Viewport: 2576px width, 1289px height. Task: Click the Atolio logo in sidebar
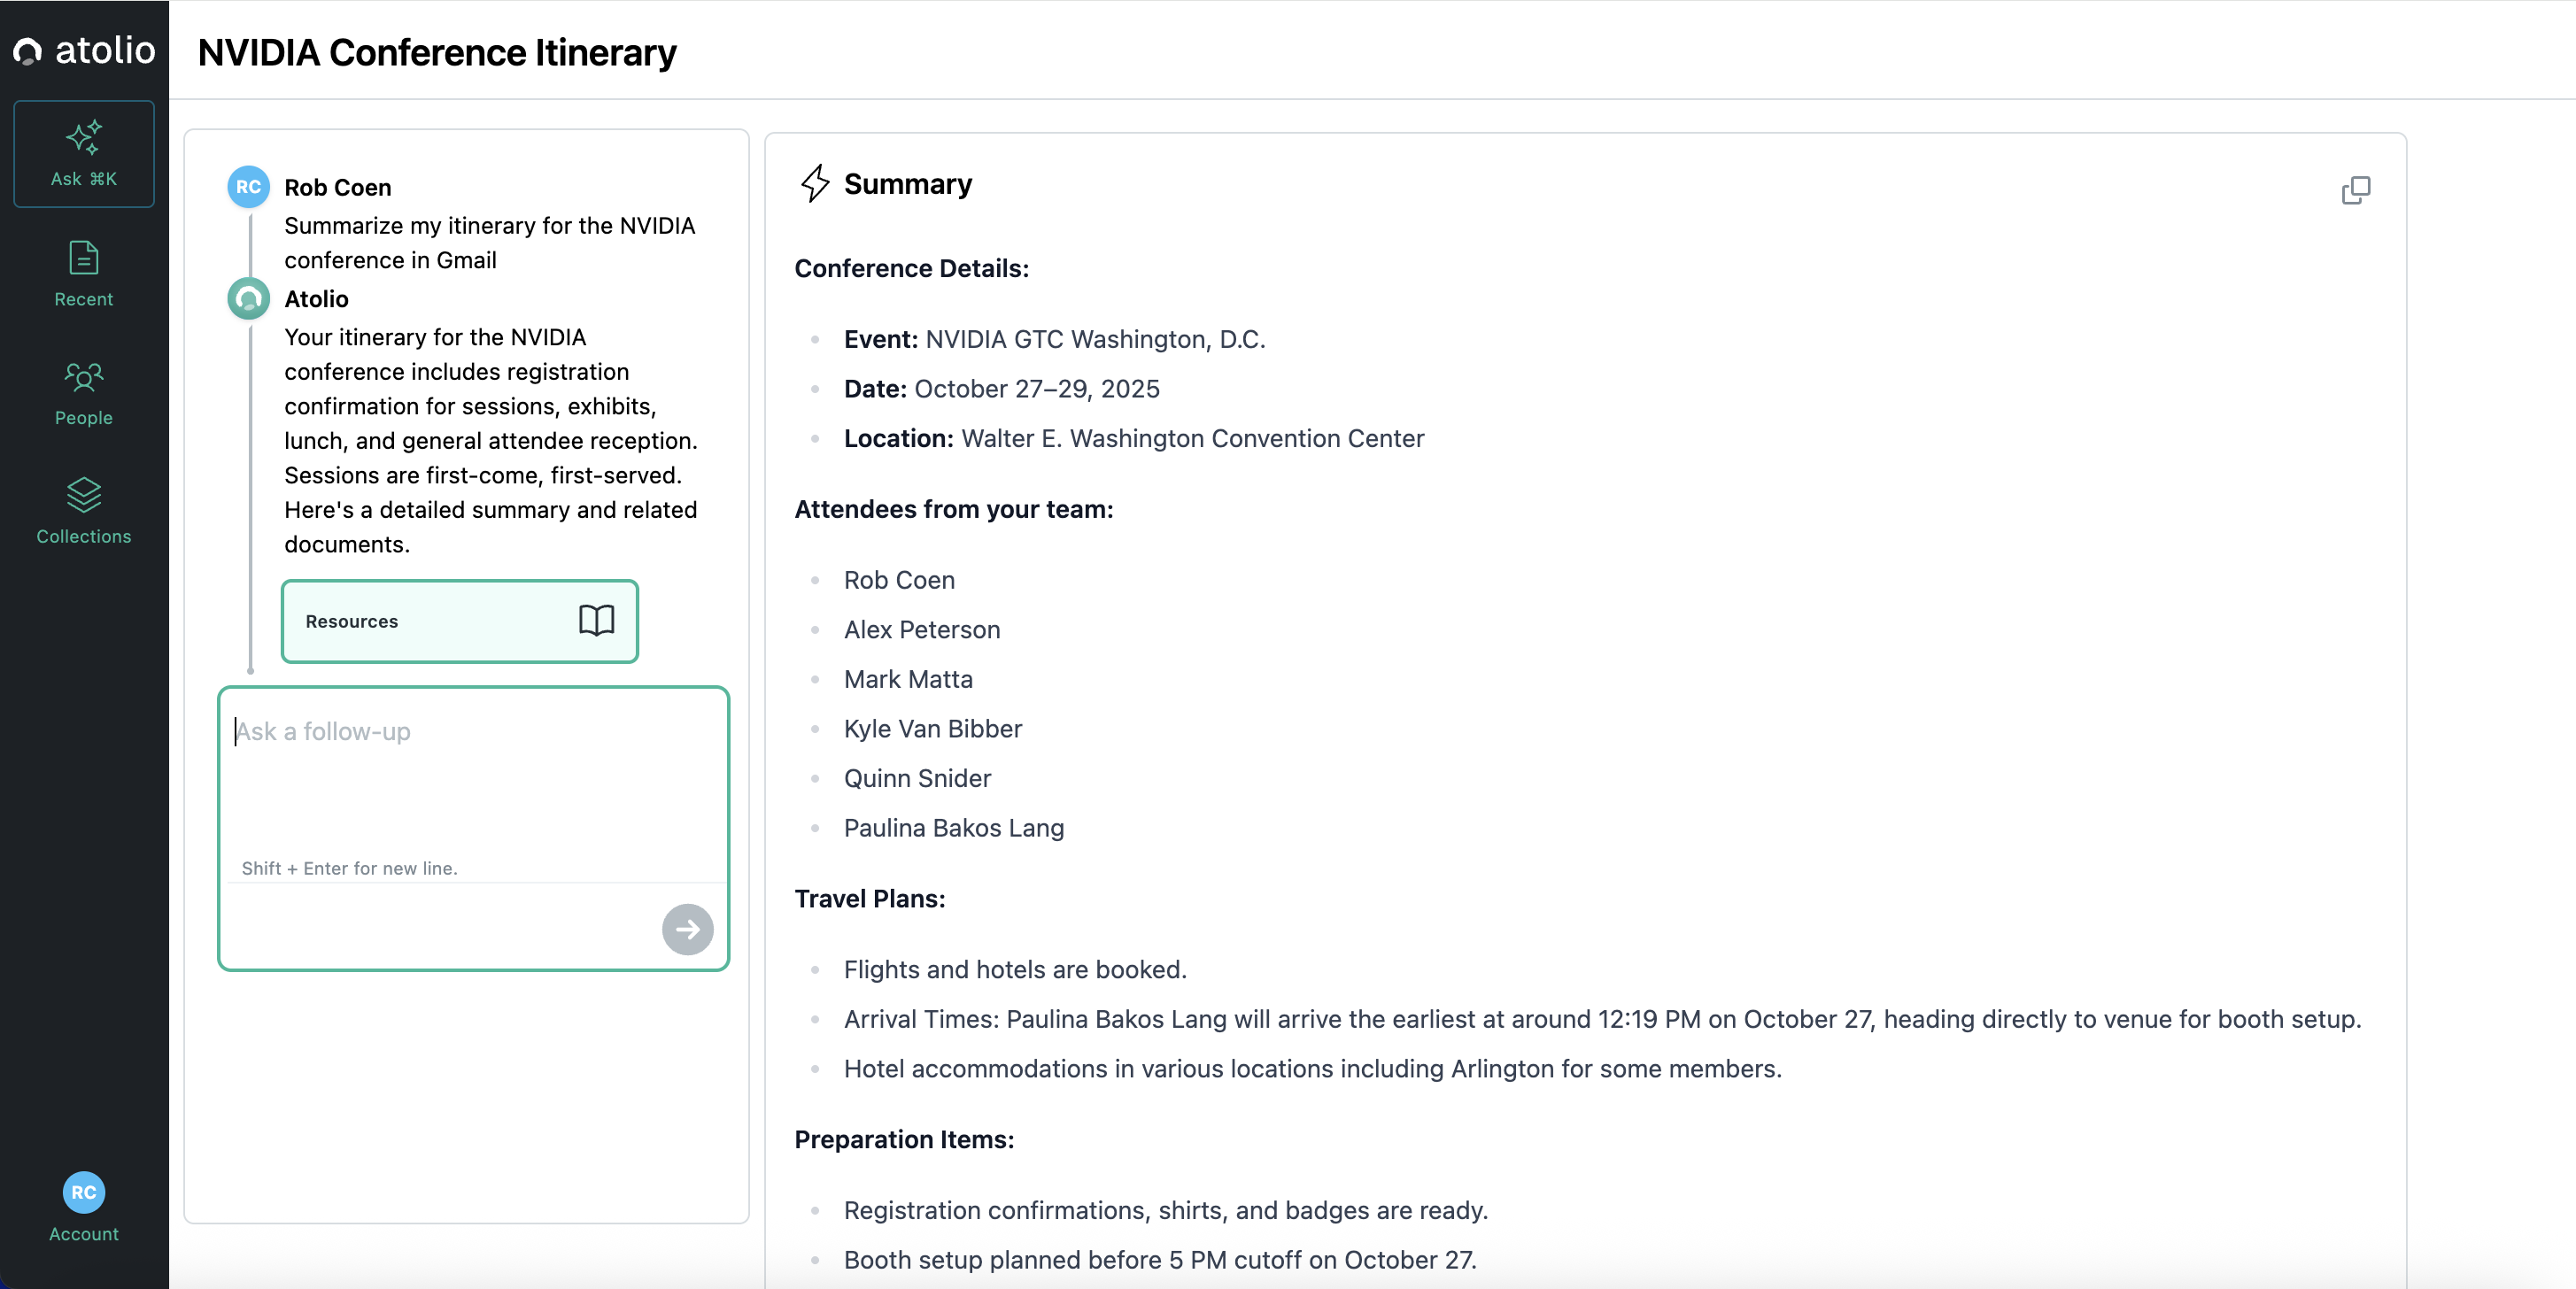click(x=84, y=50)
